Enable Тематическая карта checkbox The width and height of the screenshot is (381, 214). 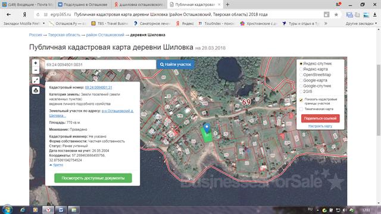click(301, 109)
